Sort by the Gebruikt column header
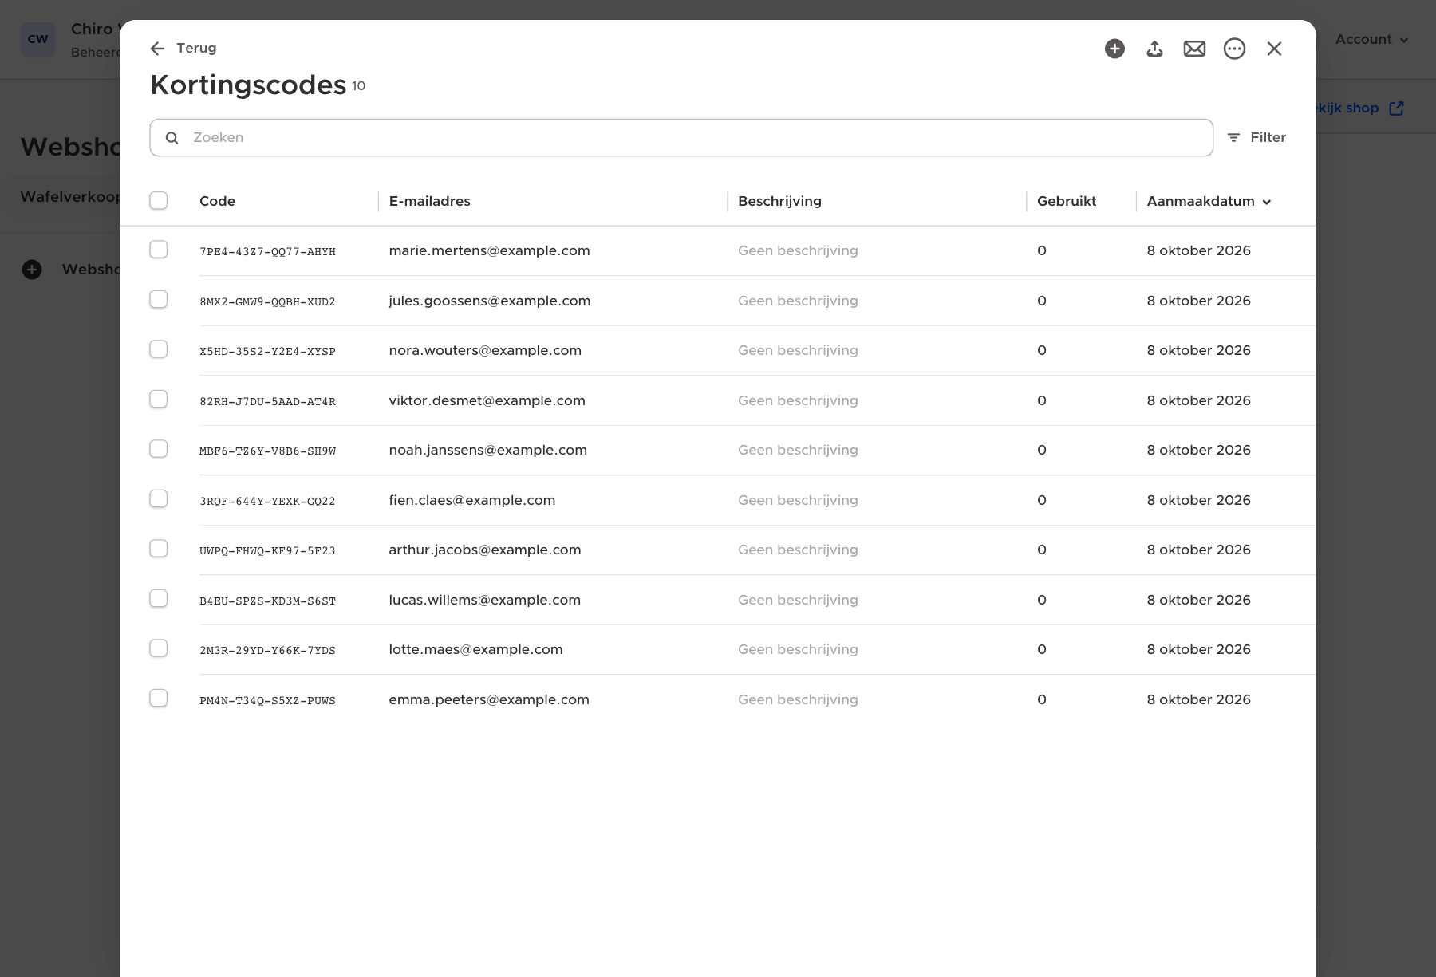1436x977 pixels. pos(1067,201)
